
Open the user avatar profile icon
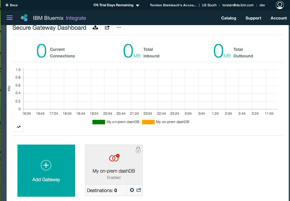[280, 5]
